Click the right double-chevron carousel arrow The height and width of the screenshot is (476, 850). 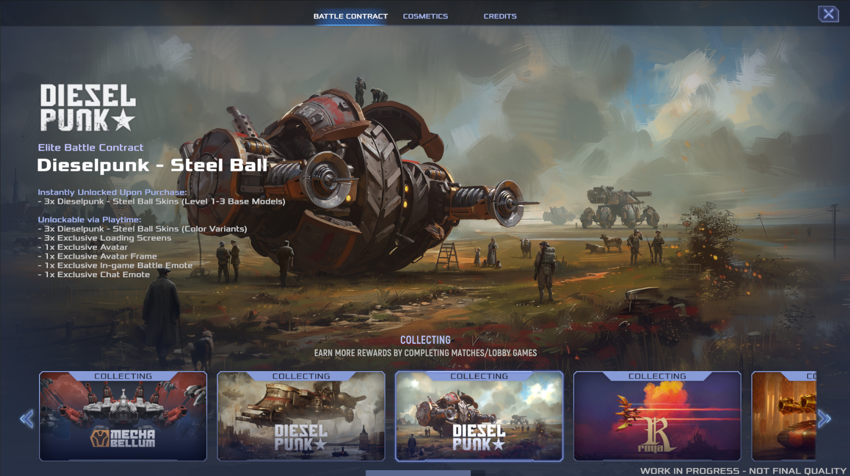coord(825,419)
